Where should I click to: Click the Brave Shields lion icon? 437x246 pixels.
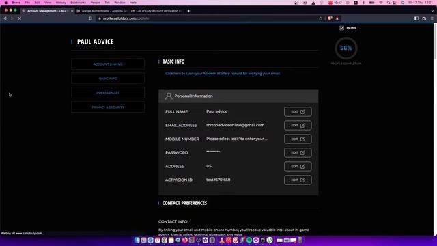point(330,18)
